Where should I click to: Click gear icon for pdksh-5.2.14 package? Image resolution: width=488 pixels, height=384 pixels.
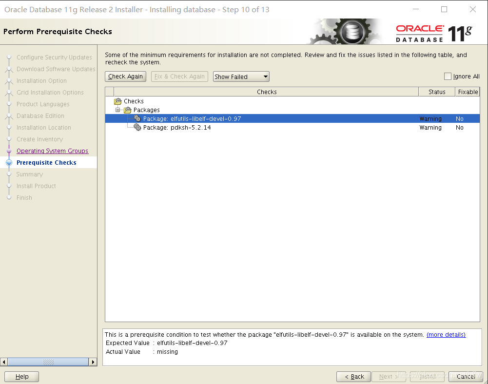pyautogui.click(x=137, y=127)
